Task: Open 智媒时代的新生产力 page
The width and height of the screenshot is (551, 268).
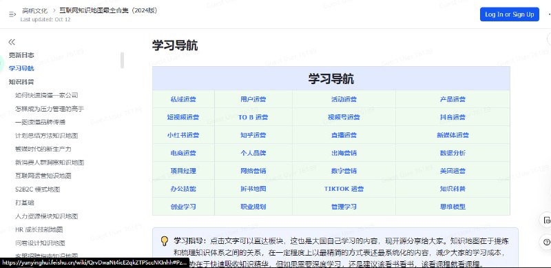Action: 43,149
